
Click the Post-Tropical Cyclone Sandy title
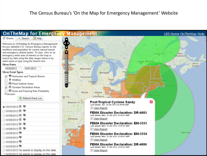pos(112,102)
